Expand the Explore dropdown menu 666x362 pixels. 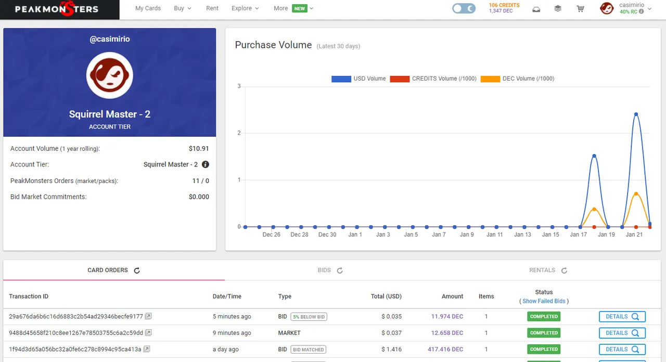point(245,8)
